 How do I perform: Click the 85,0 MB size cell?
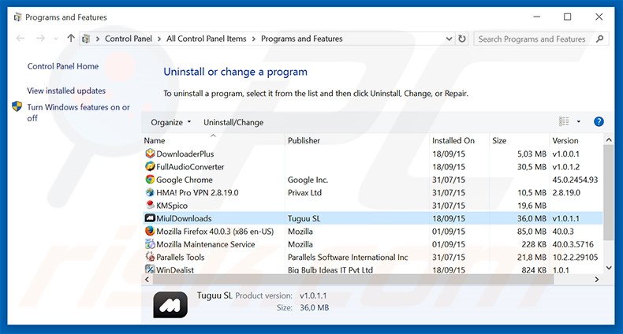[x=532, y=232]
